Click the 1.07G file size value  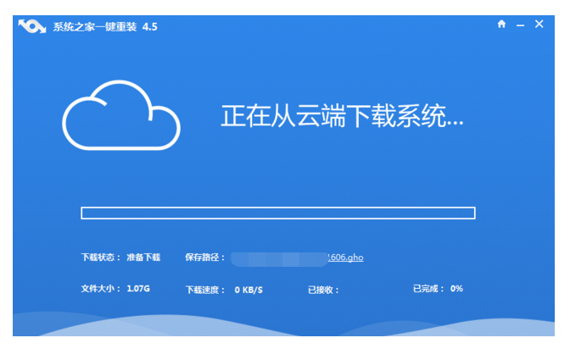[x=138, y=289]
